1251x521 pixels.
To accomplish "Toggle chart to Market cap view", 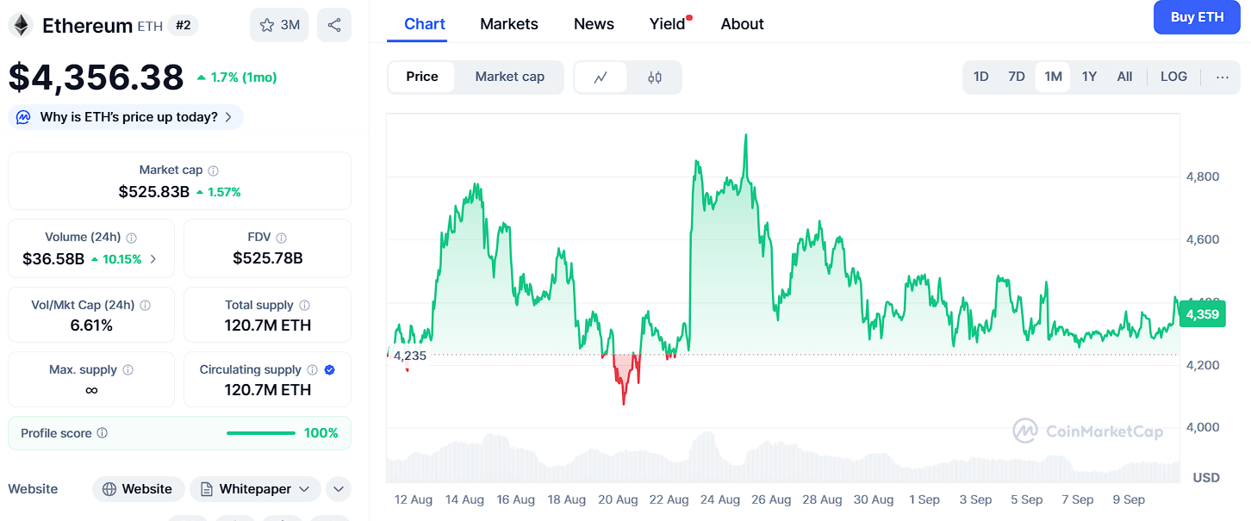I will [509, 77].
